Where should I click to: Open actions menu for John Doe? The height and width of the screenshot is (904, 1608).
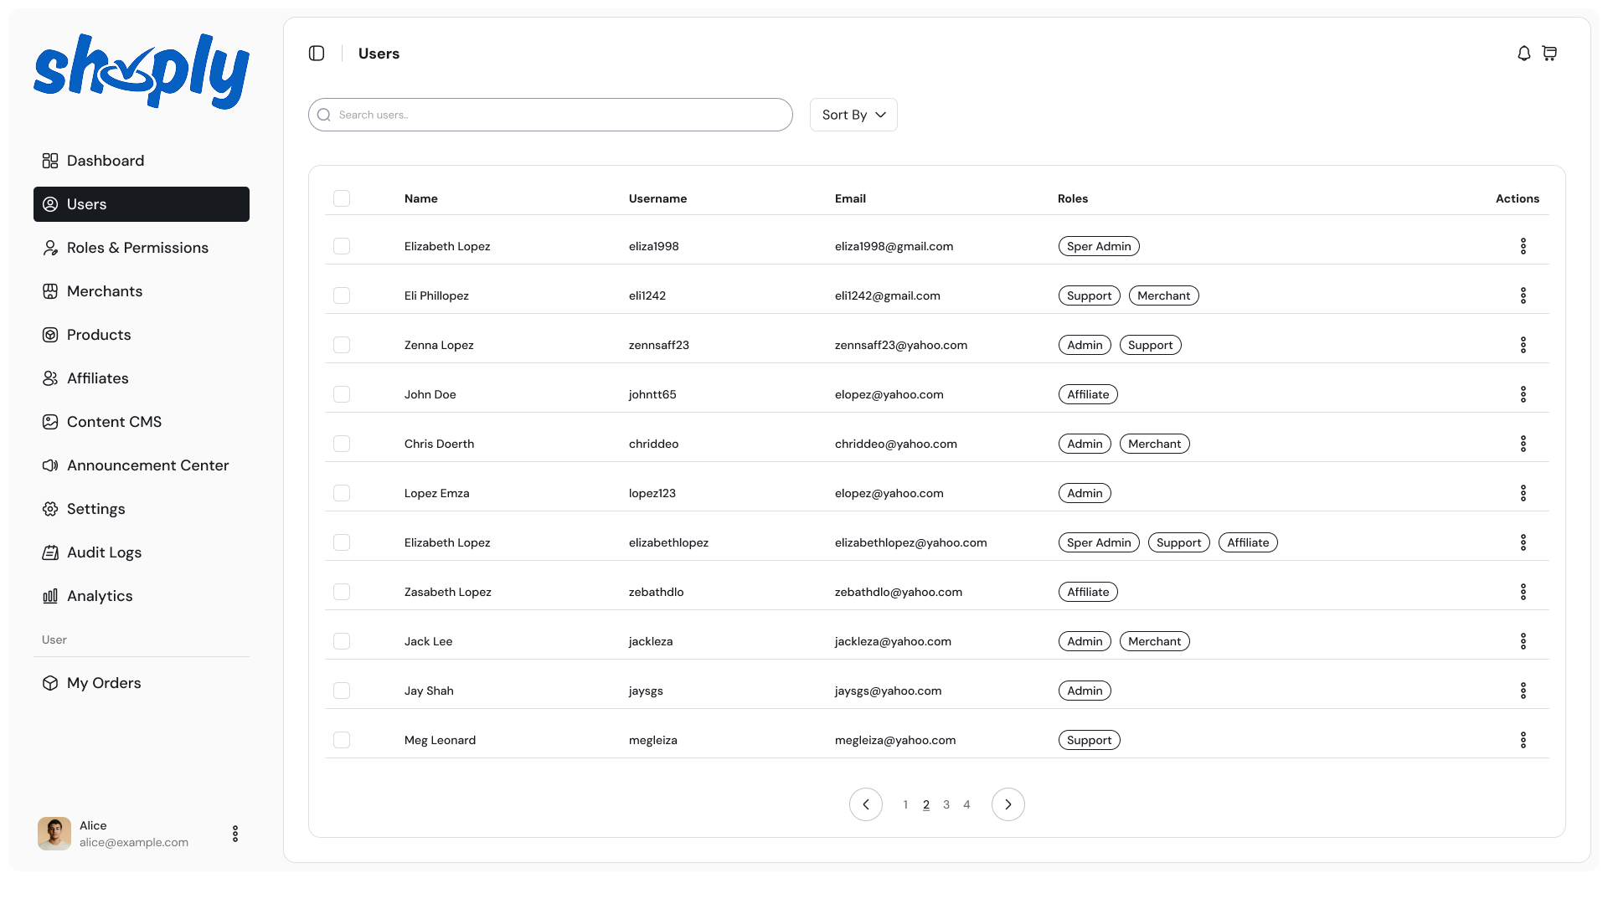click(1523, 394)
